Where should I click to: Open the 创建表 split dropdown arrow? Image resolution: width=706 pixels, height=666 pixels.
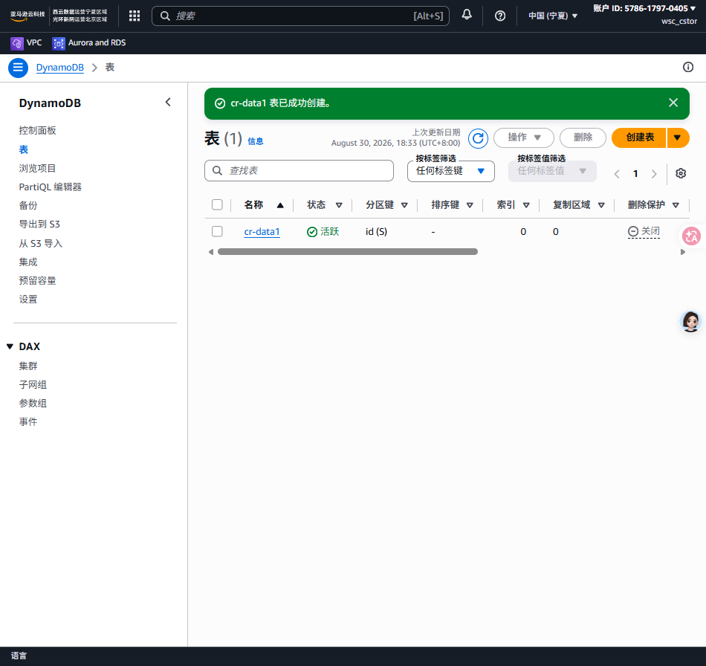pos(678,138)
